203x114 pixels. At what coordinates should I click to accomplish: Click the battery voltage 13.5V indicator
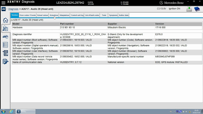(x=161, y=9)
